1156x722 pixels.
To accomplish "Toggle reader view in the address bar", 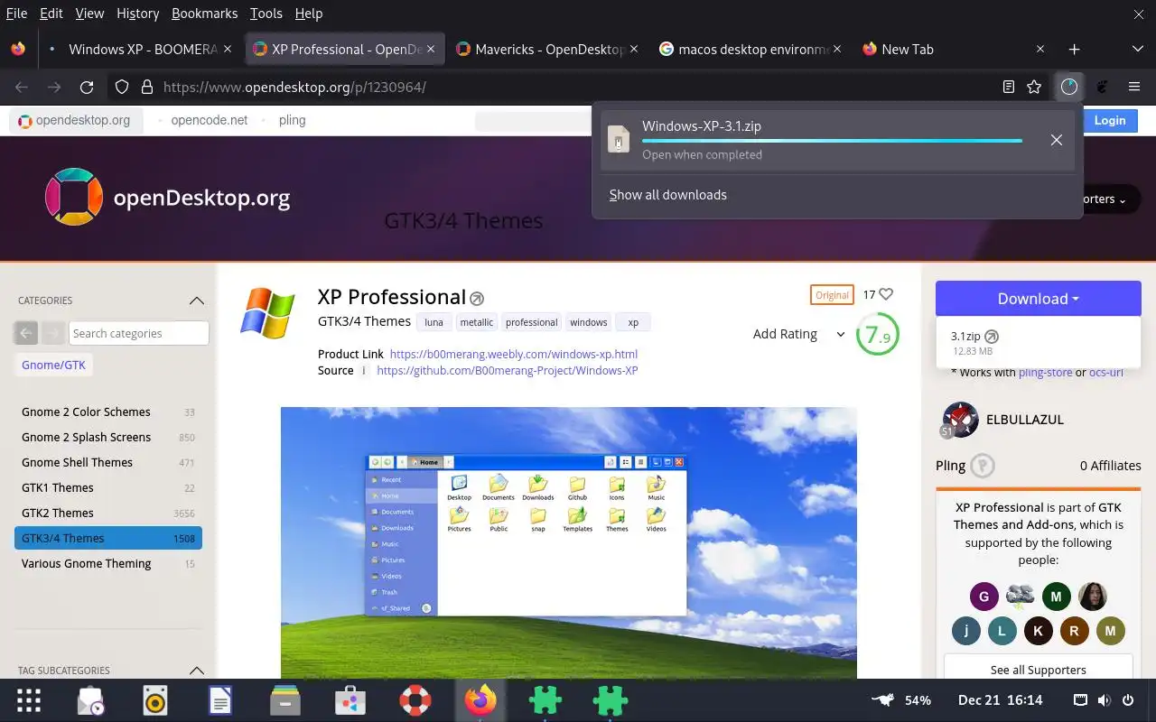I will tap(1009, 88).
